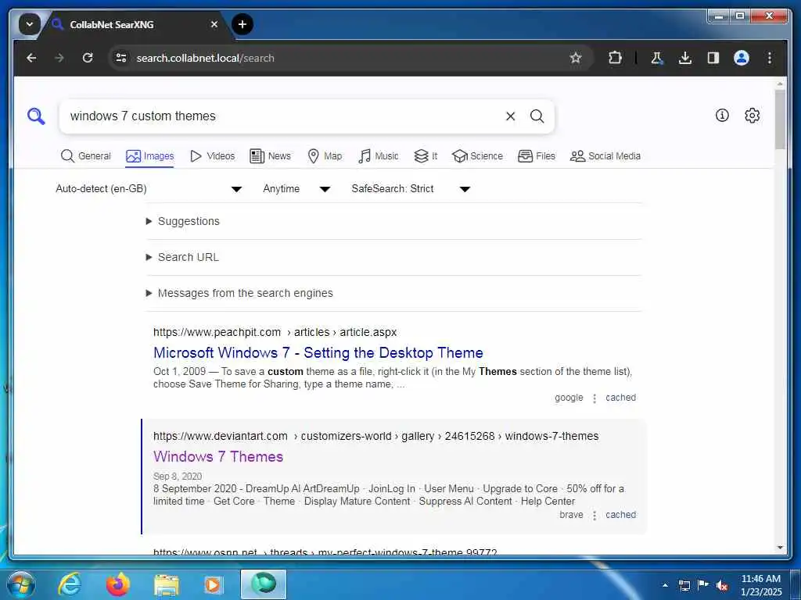Expand Messages from the search engines
801x600 pixels.
click(239, 293)
